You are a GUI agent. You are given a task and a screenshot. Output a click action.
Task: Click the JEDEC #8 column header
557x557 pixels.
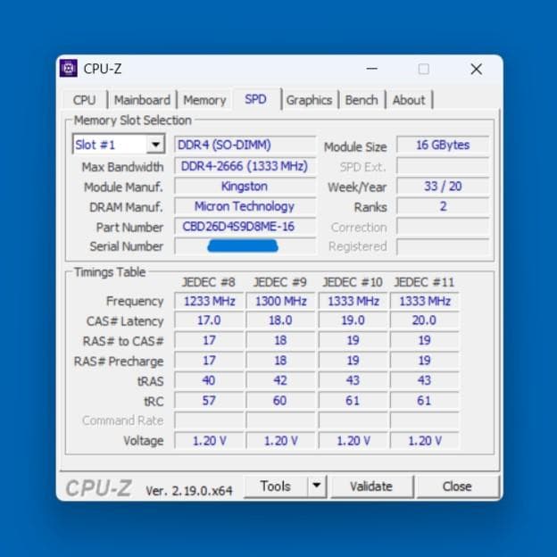(x=209, y=282)
